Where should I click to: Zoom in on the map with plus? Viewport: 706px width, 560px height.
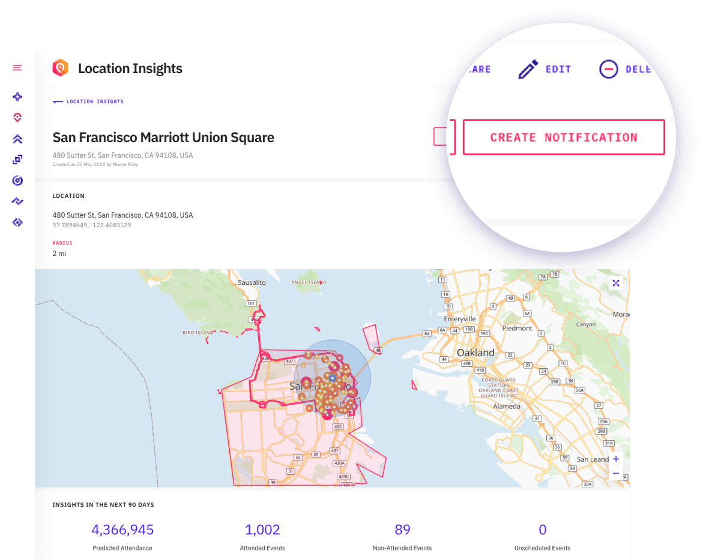[616, 459]
